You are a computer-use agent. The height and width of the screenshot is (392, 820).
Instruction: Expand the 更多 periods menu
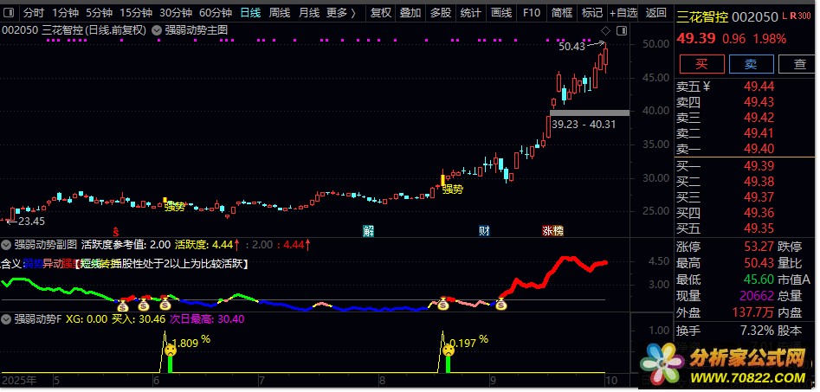(341, 12)
